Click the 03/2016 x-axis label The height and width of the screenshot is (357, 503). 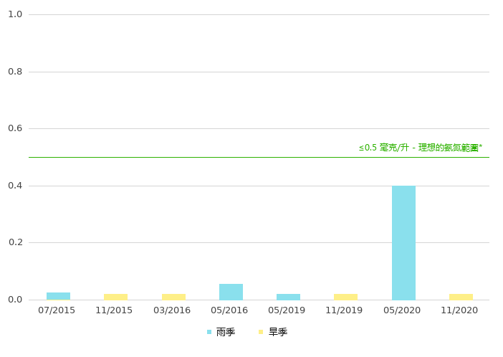tap(172, 310)
